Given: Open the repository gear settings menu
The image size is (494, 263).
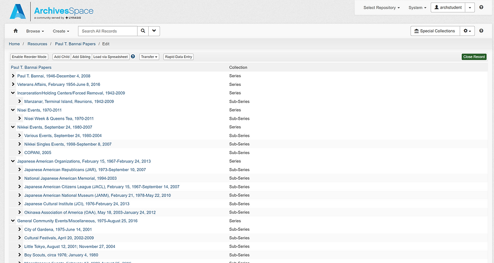Looking at the screenshot, I should (x=467, y=31).
